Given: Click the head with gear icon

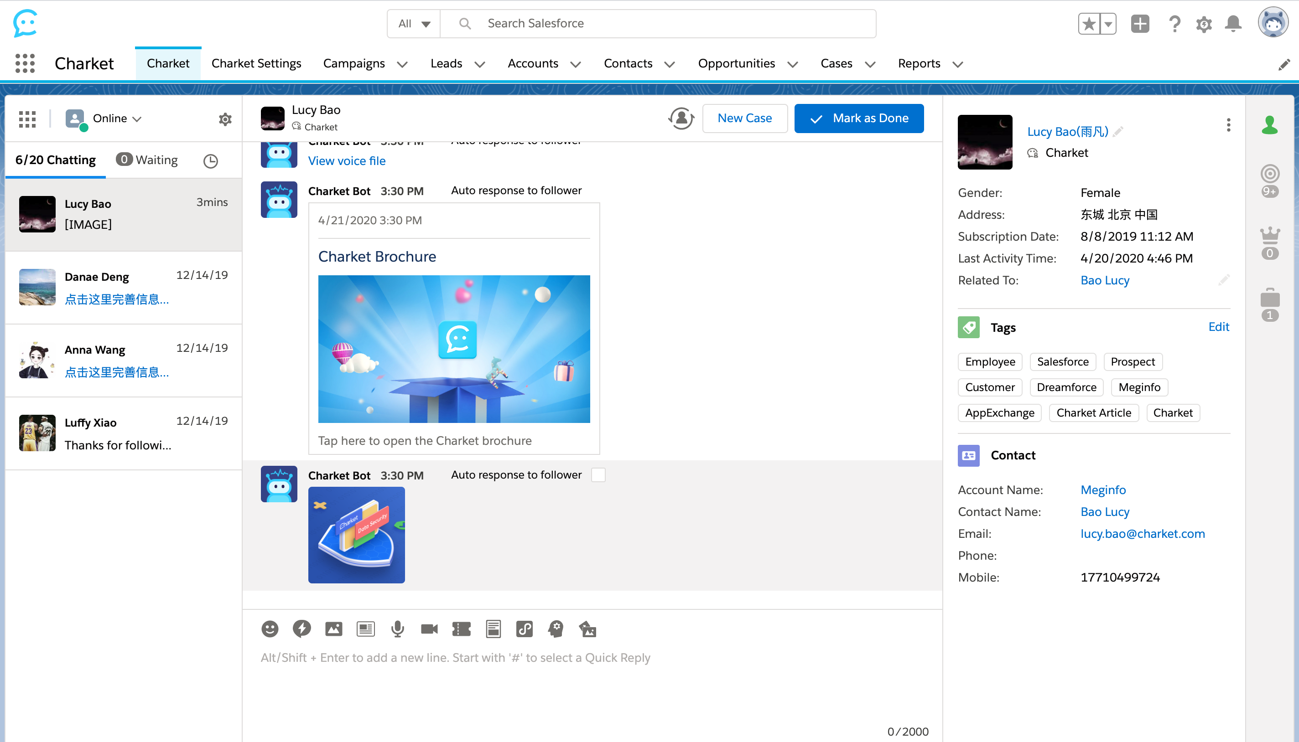Looking at the screenshot, I should click(556, 629).
